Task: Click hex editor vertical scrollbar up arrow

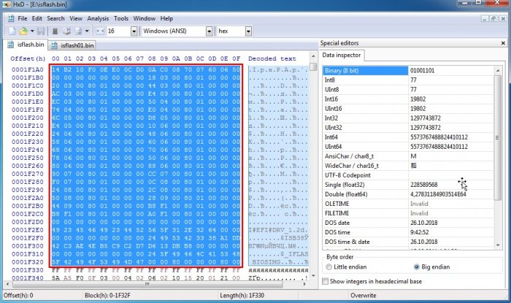Action: tap(313, 56)
